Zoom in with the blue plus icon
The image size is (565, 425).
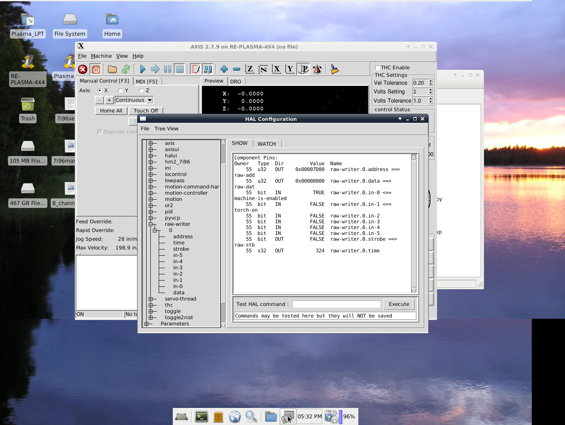coord(224,69)
